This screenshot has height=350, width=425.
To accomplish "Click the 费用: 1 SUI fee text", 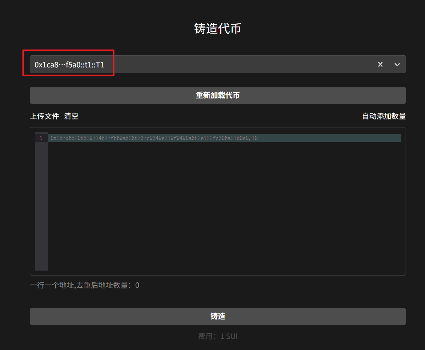I will [218, 336].
